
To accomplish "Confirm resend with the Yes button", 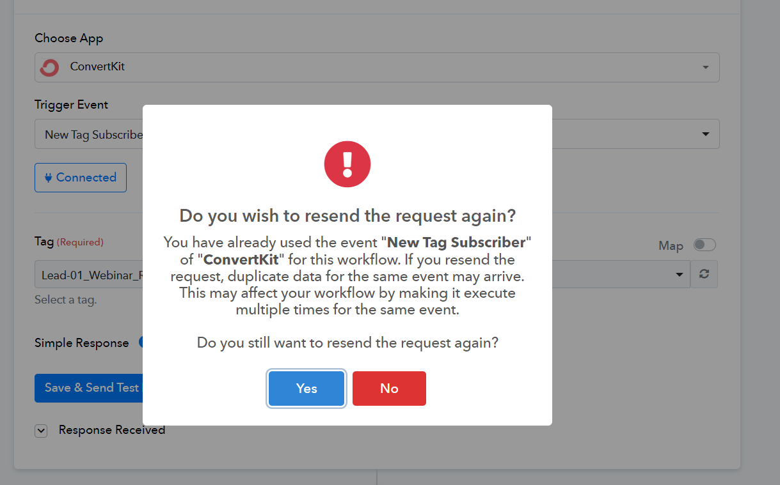I will tap(306, 389).
